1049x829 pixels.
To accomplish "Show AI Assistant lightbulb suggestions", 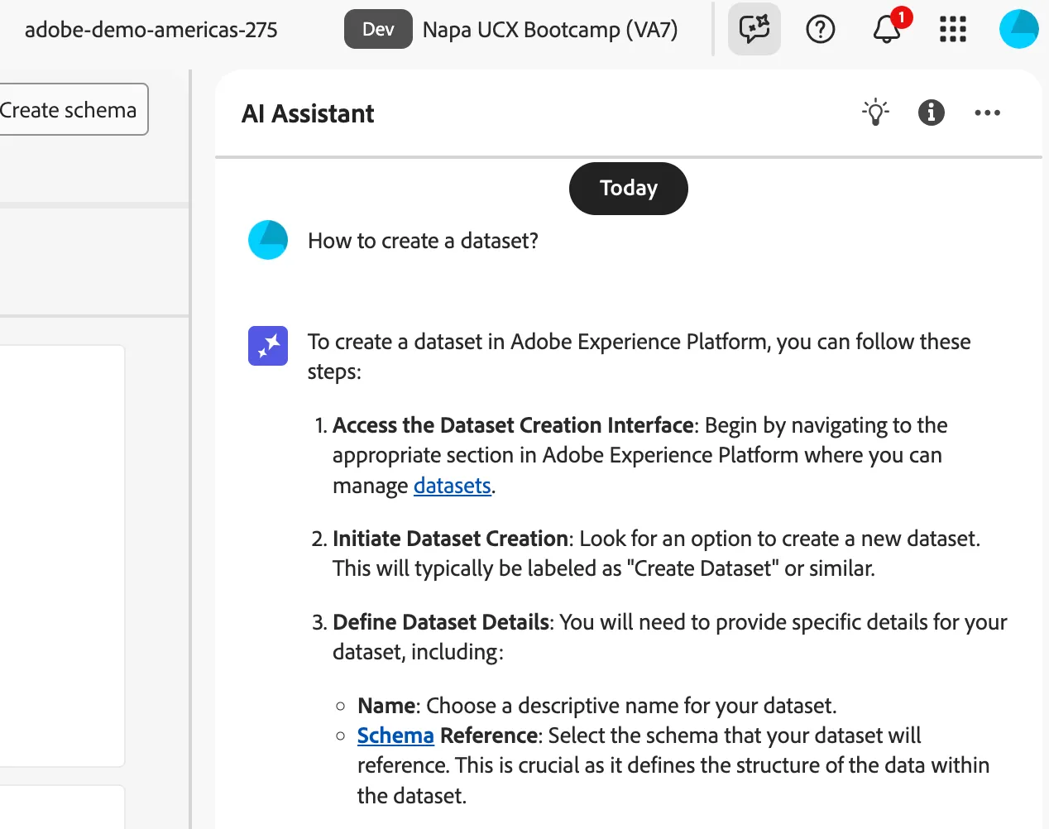I will pos(875,112).
